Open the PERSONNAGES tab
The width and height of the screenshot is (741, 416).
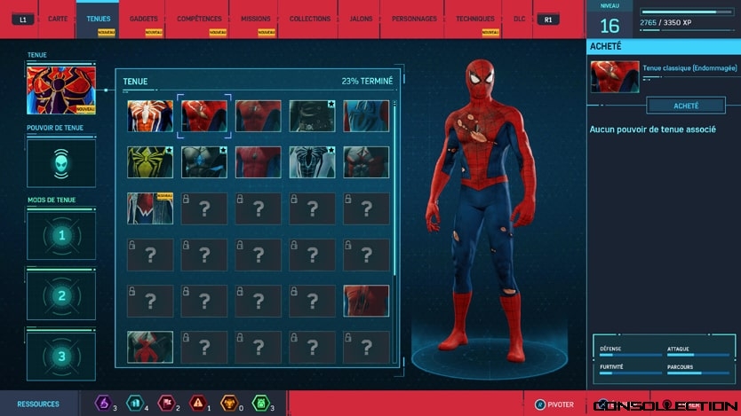[x=414, y=19]
